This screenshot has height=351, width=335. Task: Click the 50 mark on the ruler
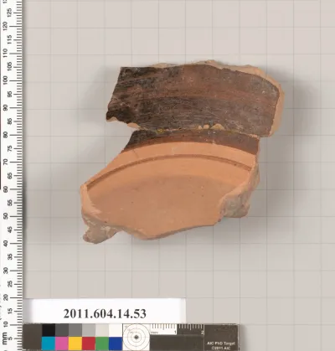[x=5, y=216]
